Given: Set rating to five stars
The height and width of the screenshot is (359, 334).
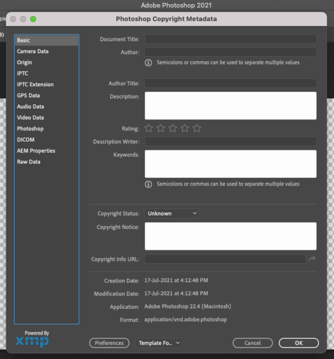Looking at the screenshot, I should (197, 128).
